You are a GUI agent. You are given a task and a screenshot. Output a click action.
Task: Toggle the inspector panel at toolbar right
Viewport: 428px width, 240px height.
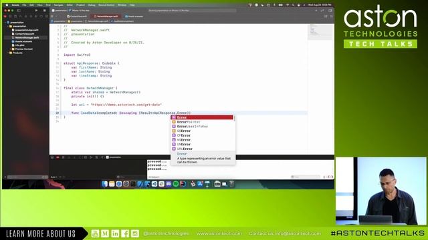click(330, 11)
